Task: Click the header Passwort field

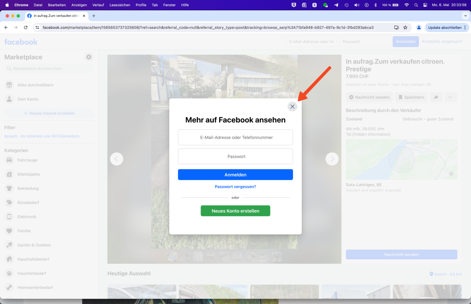Action: [365, 42]
